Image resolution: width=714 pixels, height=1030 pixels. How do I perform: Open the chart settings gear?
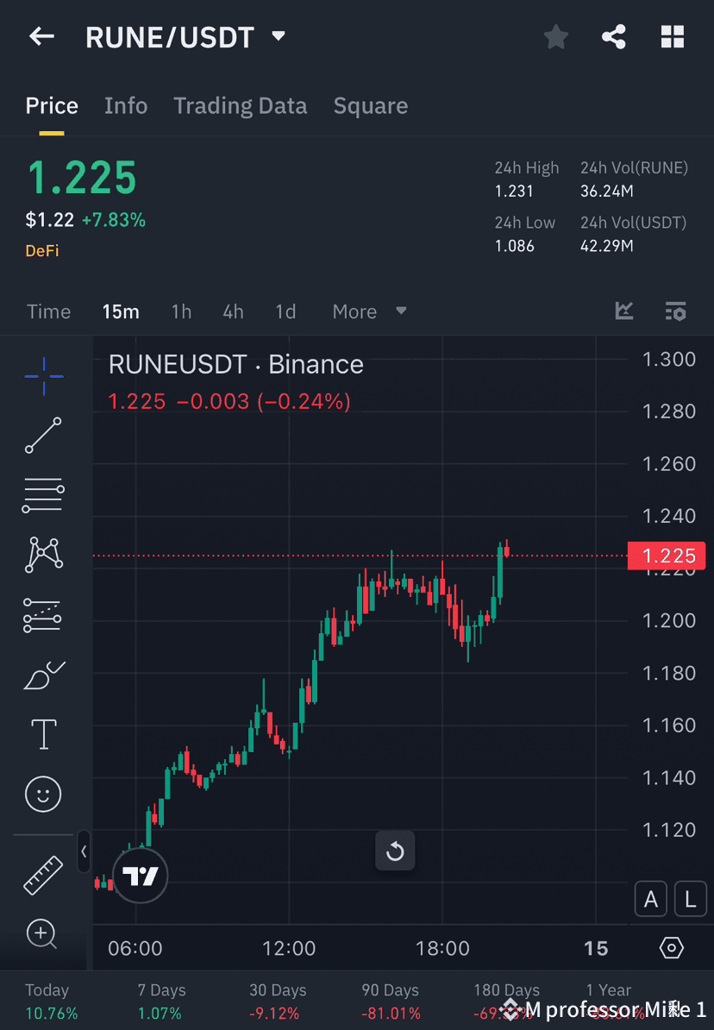pos(672,947)
